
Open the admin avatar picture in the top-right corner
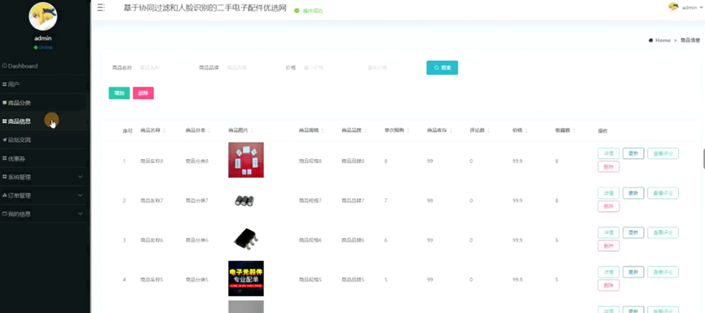pyautogui.click(x=673, y=7)
